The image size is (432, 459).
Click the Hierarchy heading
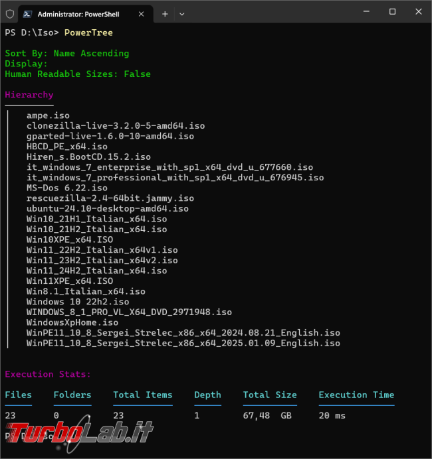29,95
